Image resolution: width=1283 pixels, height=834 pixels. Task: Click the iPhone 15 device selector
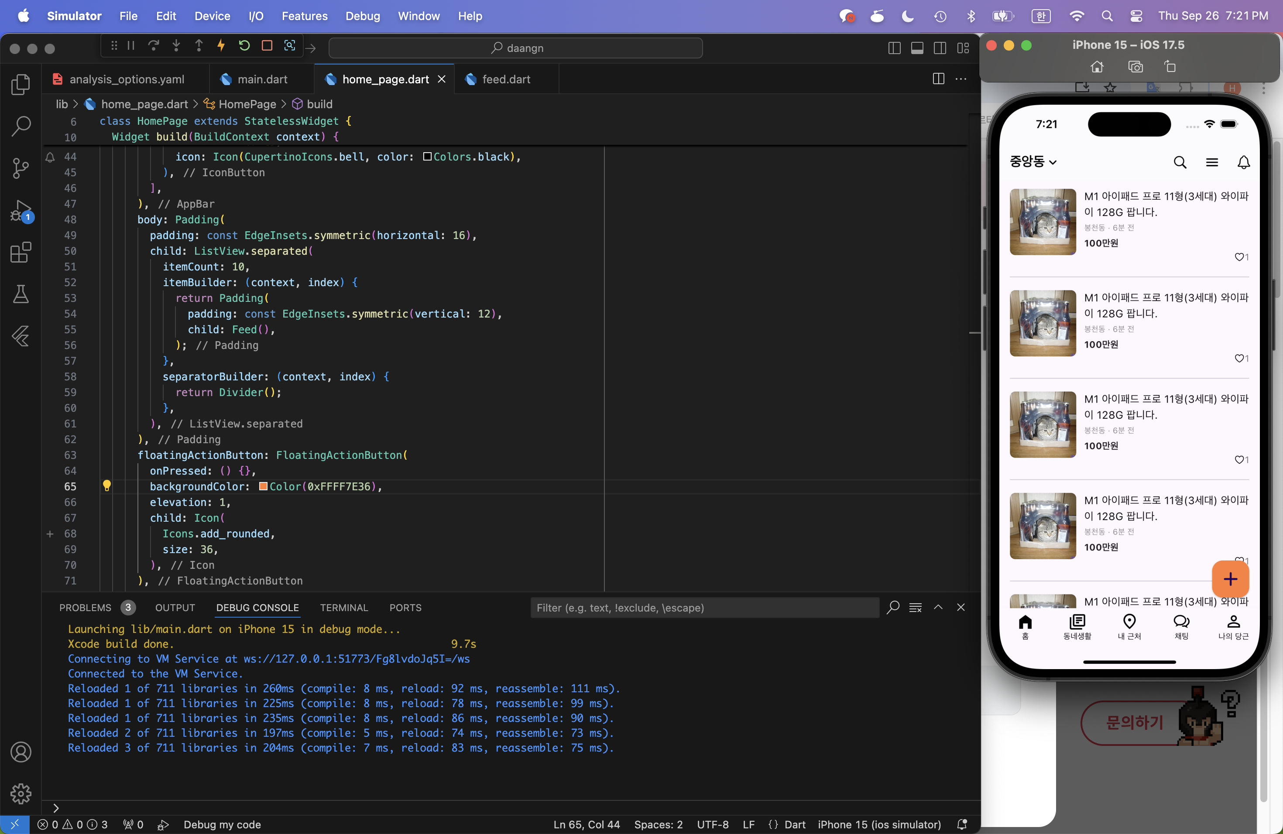879,824
